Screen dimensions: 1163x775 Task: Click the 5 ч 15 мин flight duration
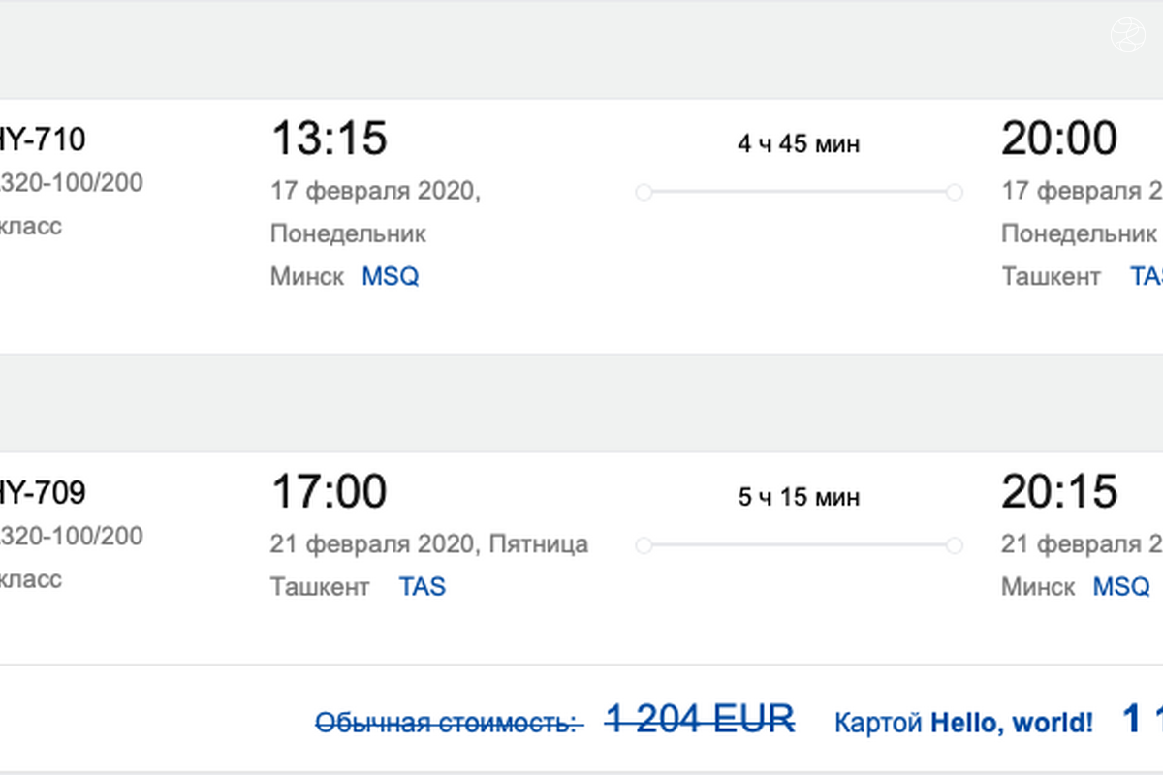tap(799, 497)
